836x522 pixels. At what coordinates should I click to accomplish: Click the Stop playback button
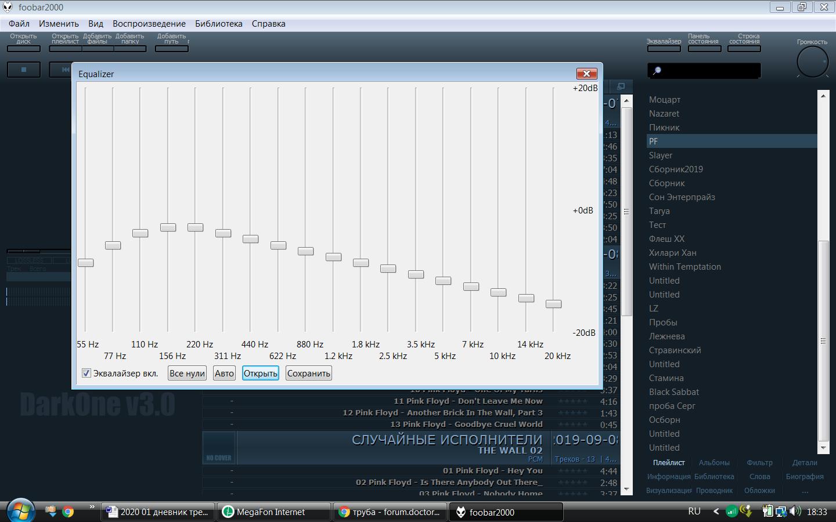tap(24, 70)
